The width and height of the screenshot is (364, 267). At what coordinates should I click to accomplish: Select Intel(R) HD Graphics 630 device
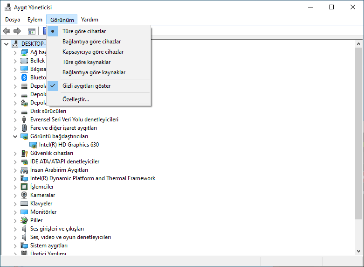pos(69,145)
